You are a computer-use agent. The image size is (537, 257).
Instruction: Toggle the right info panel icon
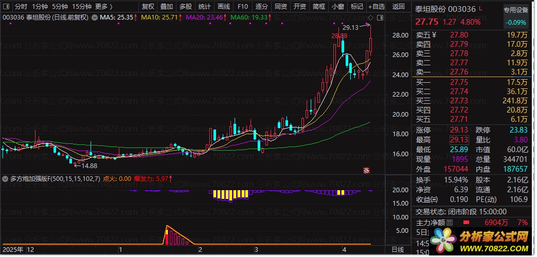click(x=380, y=17)
